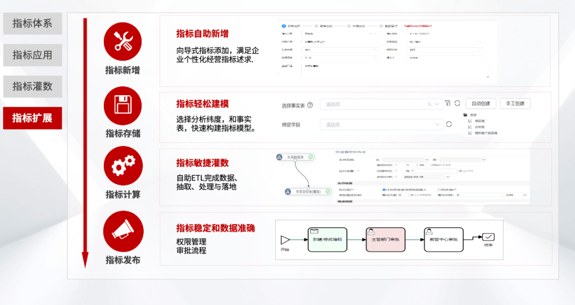Open the 从 start range dropdown
The height and width of the screenshot is (305, 575).
tap(406, 160)
